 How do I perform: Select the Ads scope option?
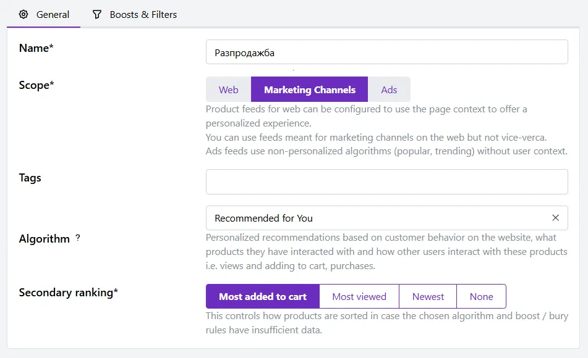[389, 89]
